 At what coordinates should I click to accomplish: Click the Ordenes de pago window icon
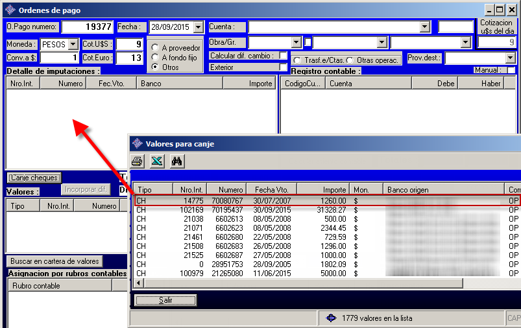10,10
